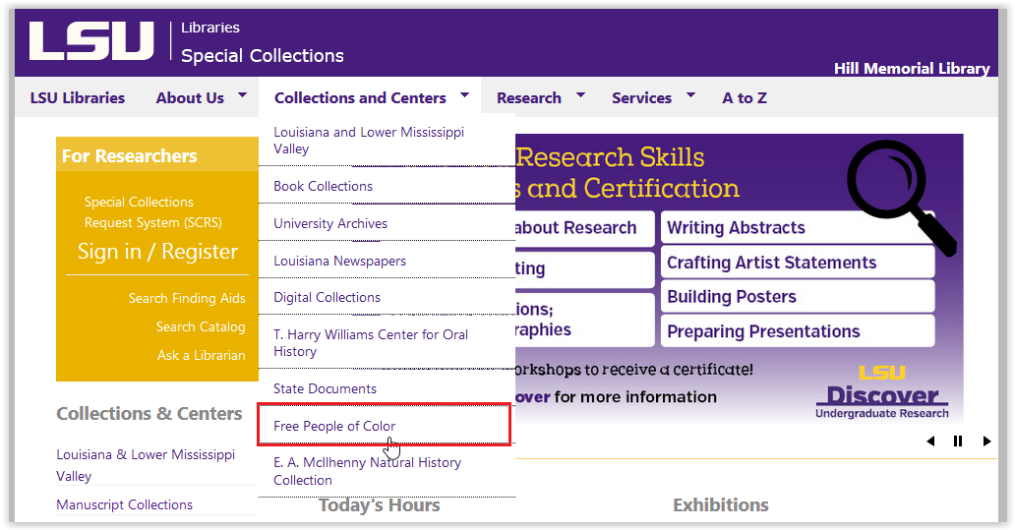Click Search Finding Aids link
This screenshot has width=1015, height=530.
(x=187, y=298)
